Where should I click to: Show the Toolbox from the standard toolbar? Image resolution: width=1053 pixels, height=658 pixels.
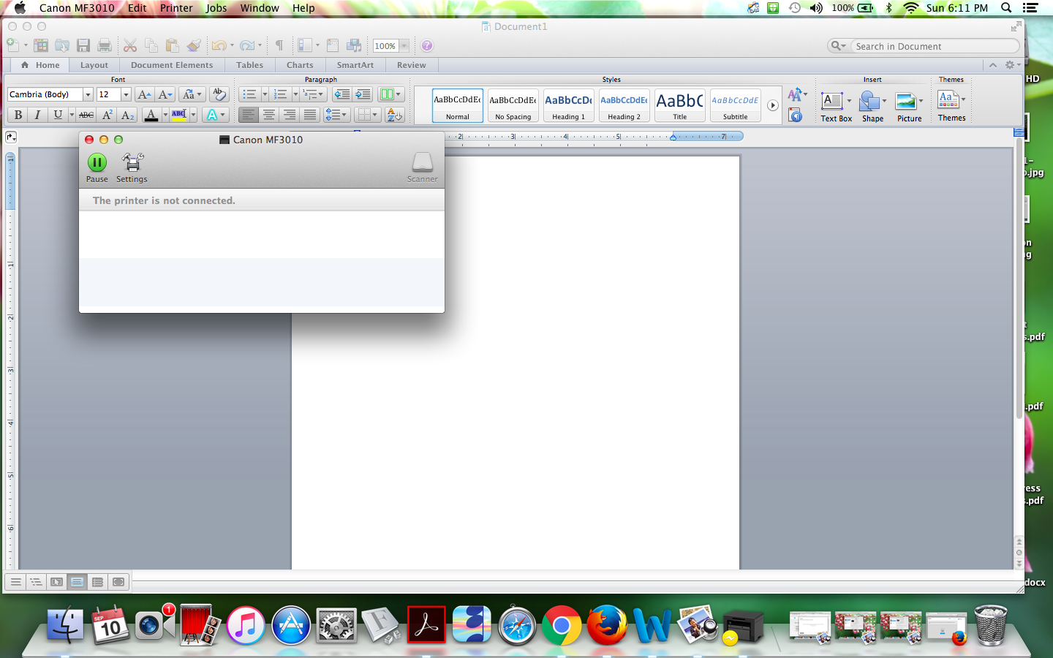[333, 45]
